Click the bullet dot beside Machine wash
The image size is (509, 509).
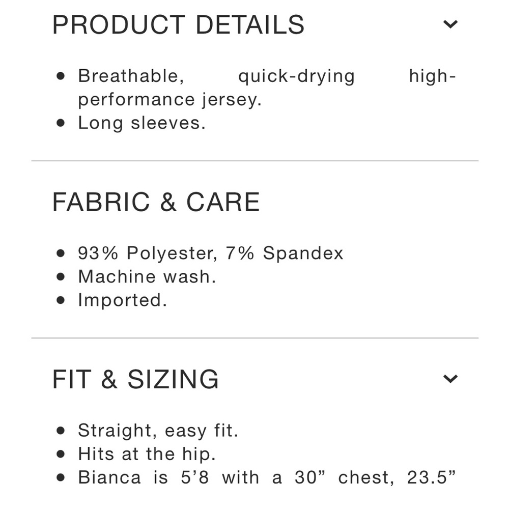[x=61, y=277]
